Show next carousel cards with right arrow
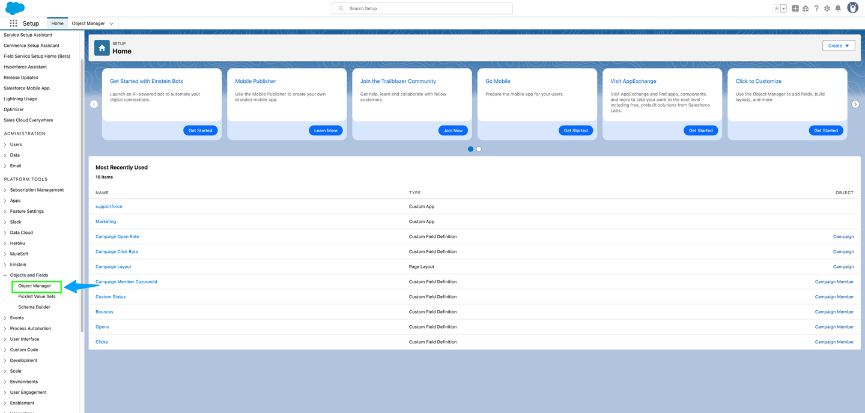The image size is (865, 413). (x=855, y=104)
